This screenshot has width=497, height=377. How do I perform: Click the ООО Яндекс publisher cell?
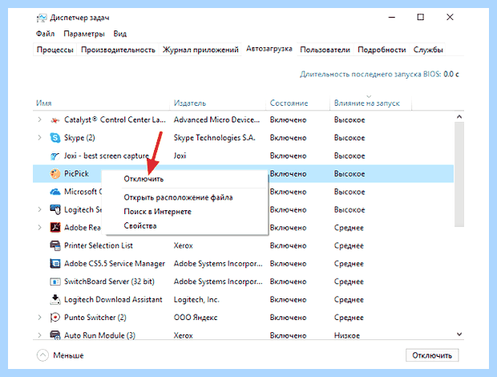coord(196,318)
